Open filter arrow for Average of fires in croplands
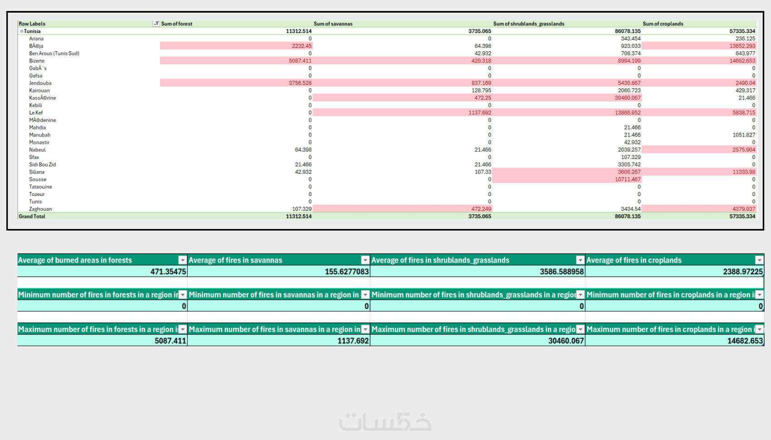This screenshot has width=771, height=440. tap(759, 260)
